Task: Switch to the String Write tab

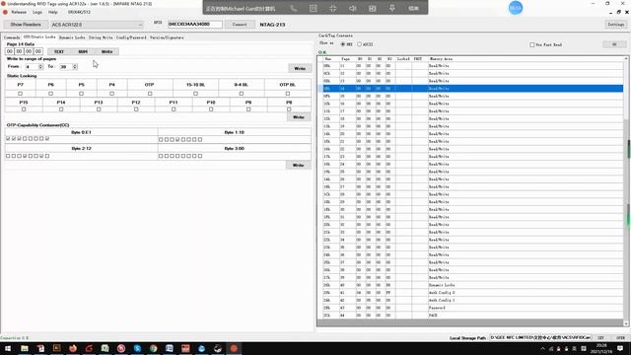Action: [101, 37]
